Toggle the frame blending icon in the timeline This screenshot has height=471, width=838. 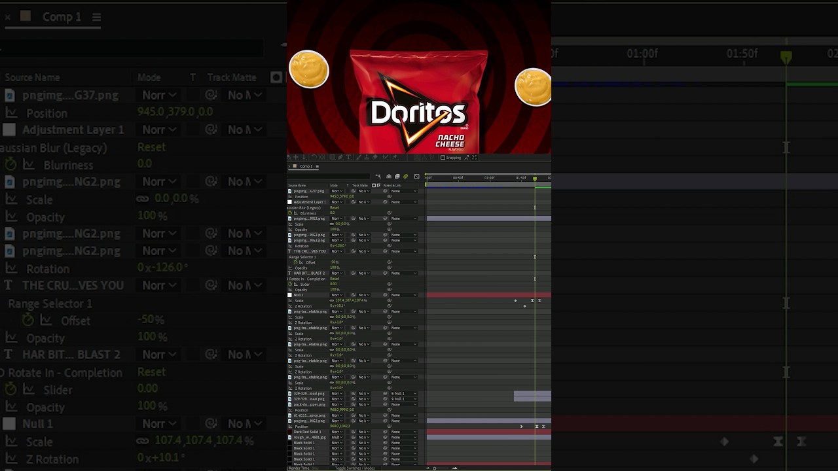[397, 177]
